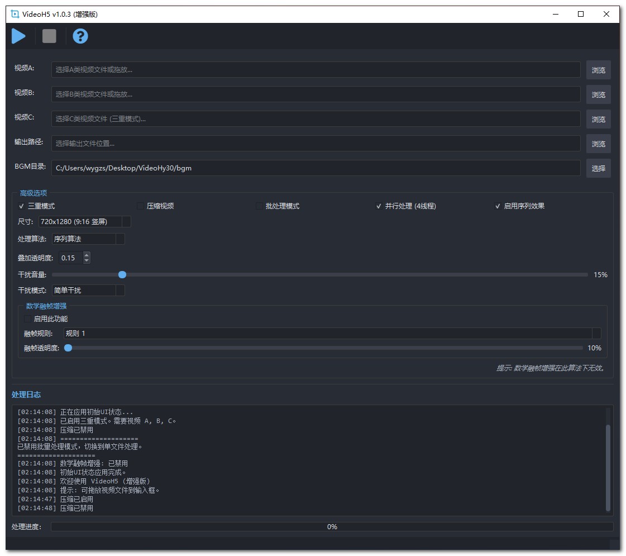626x556 pixels.
Task: Click log line 压缩已启用
Action: (x=55, y=499)
